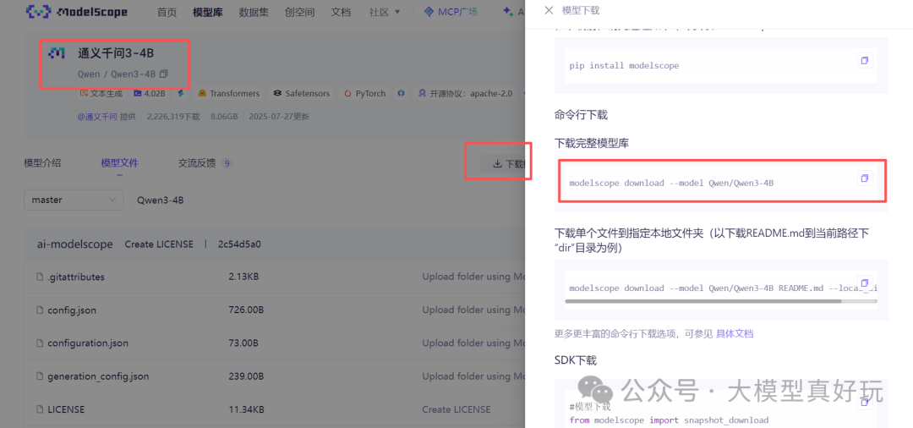Click the file icon beside config.json
The image size is (913, 428).
[40, 310]
